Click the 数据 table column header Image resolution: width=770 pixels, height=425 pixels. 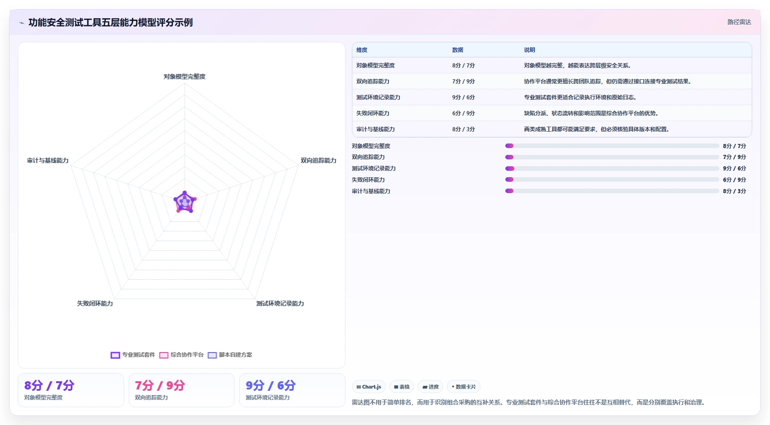(458, 50)
